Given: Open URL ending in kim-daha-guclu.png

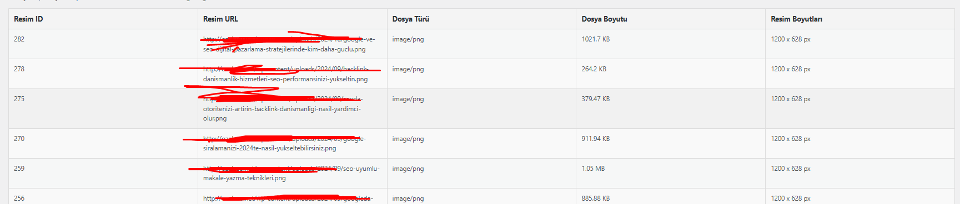Looking at the screenshot, I should click(x=289, y=44).
